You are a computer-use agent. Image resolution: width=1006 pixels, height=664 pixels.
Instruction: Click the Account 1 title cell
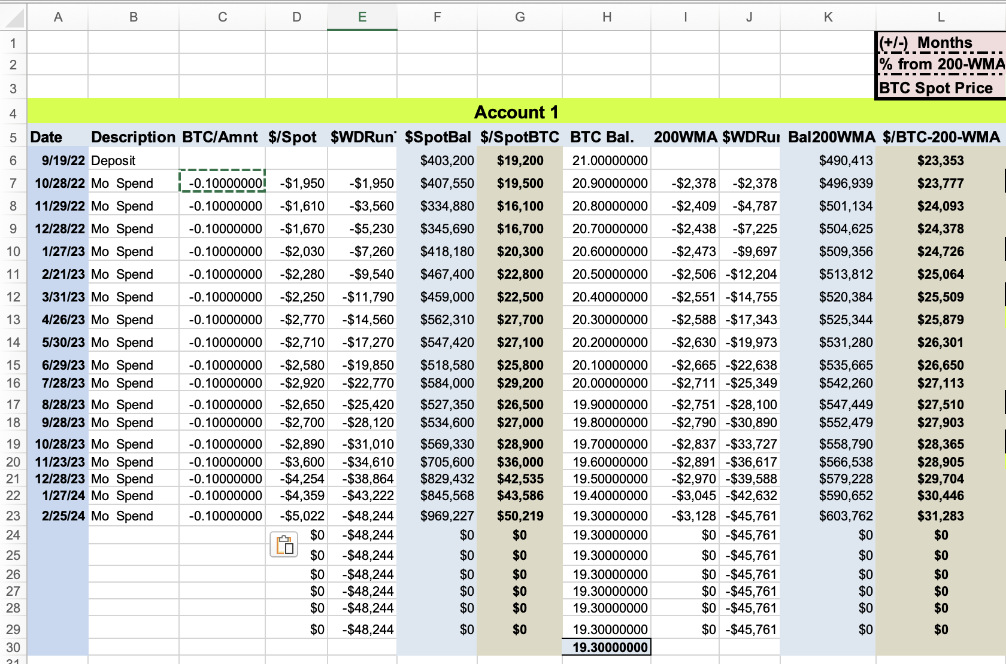click(x=516, y=112)
